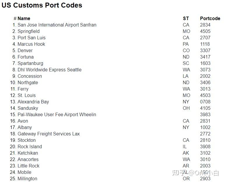Click the Ketchikan port name
The height and width of the screenshot is (182, 225).
click(x=28, y=153)
